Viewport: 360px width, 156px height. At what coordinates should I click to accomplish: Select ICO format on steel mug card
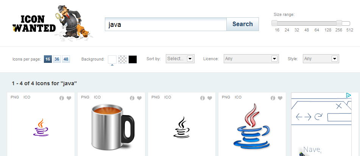click(97, 97)
